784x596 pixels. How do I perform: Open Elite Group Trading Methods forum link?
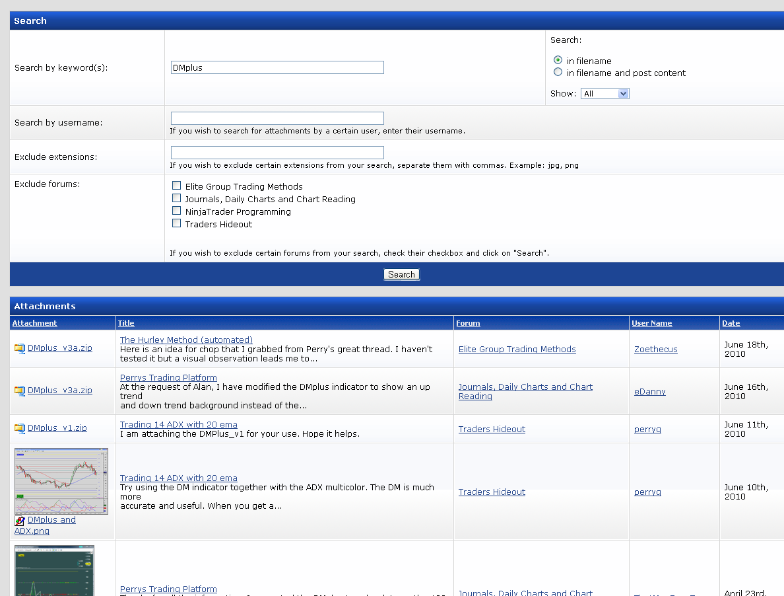click(517, 350)
